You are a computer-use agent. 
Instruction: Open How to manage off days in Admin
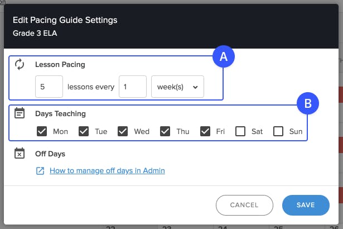[107, 170]
